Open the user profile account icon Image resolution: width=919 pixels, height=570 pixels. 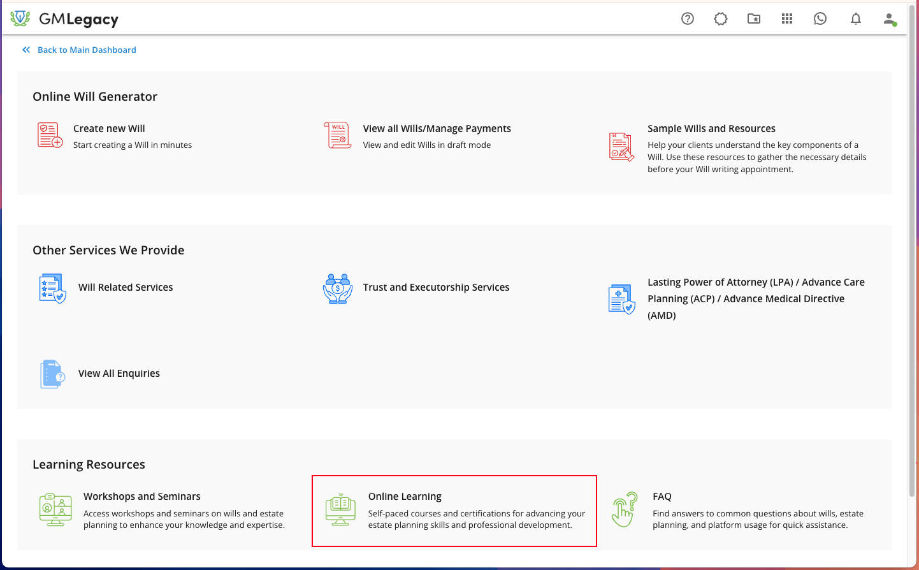[x=890, y=19]
